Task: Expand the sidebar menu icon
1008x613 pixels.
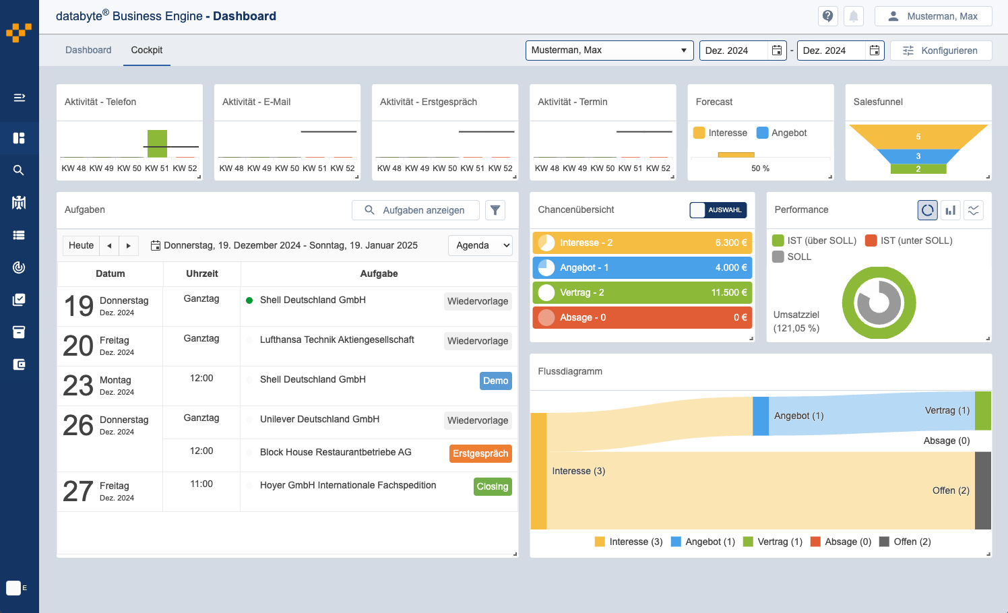Action: pyautogui.click(x=19, y=98)
